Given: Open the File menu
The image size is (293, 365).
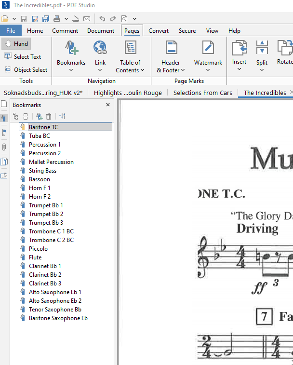Looking at the screenshot, I should (x=11, y=31).
